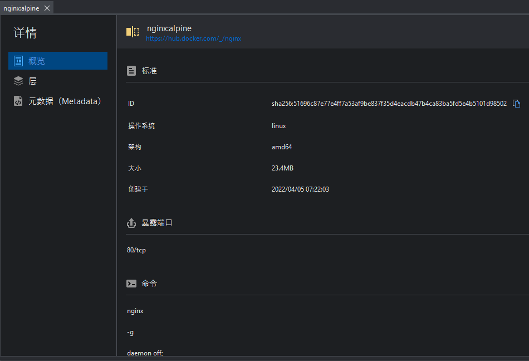Click the metadata code file icon
This screenshot has width=529, height=361.
coord(18,101)
